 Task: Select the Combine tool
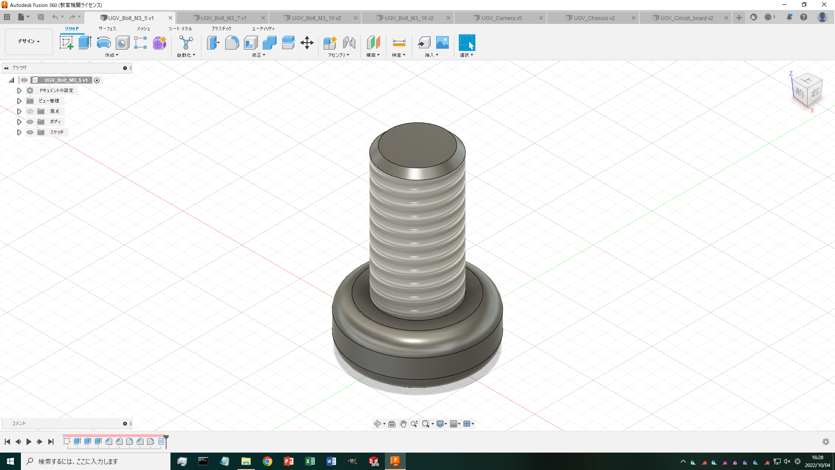269,43
